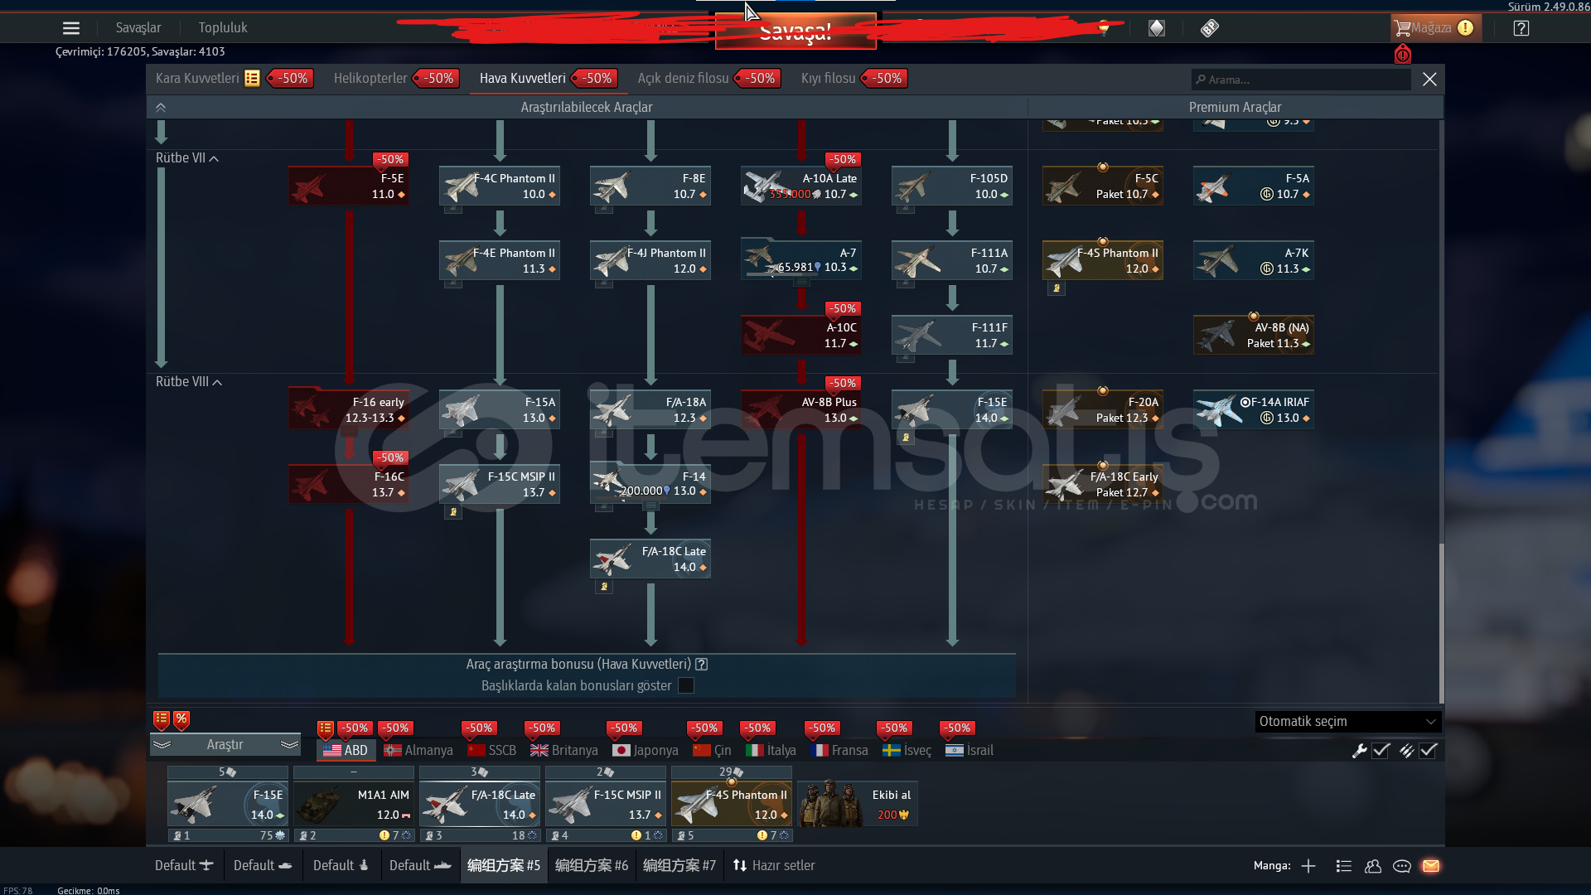Click the Arama search field
Screen dimensions: 1591x895
1301,80
